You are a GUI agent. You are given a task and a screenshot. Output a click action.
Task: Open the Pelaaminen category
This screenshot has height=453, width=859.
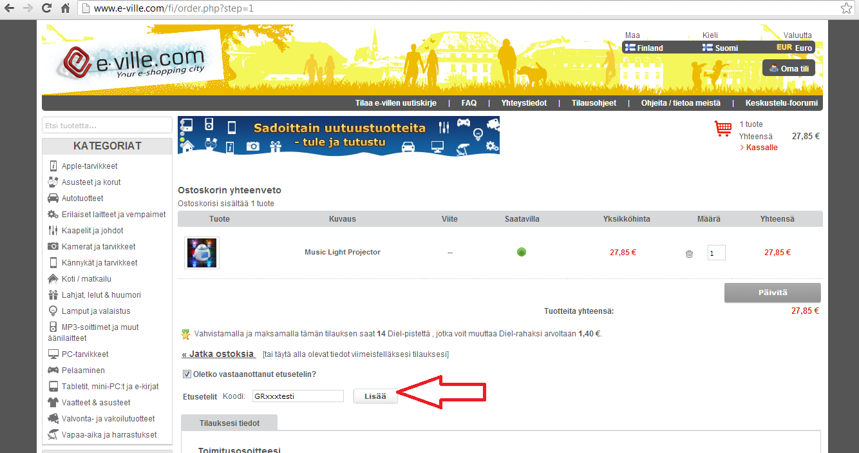pyautogui.click(x=83, y=371)
